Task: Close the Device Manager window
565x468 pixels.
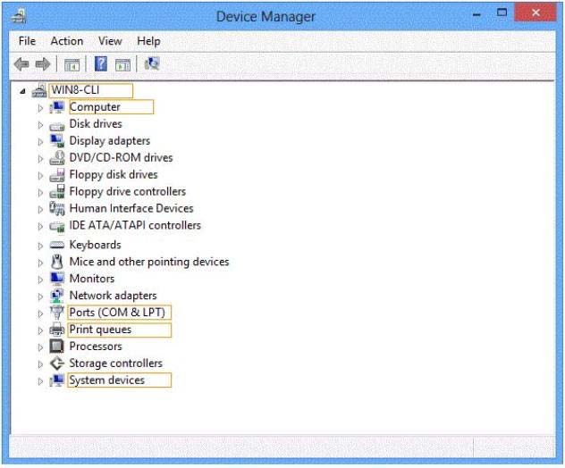Action: coord(535,13)
